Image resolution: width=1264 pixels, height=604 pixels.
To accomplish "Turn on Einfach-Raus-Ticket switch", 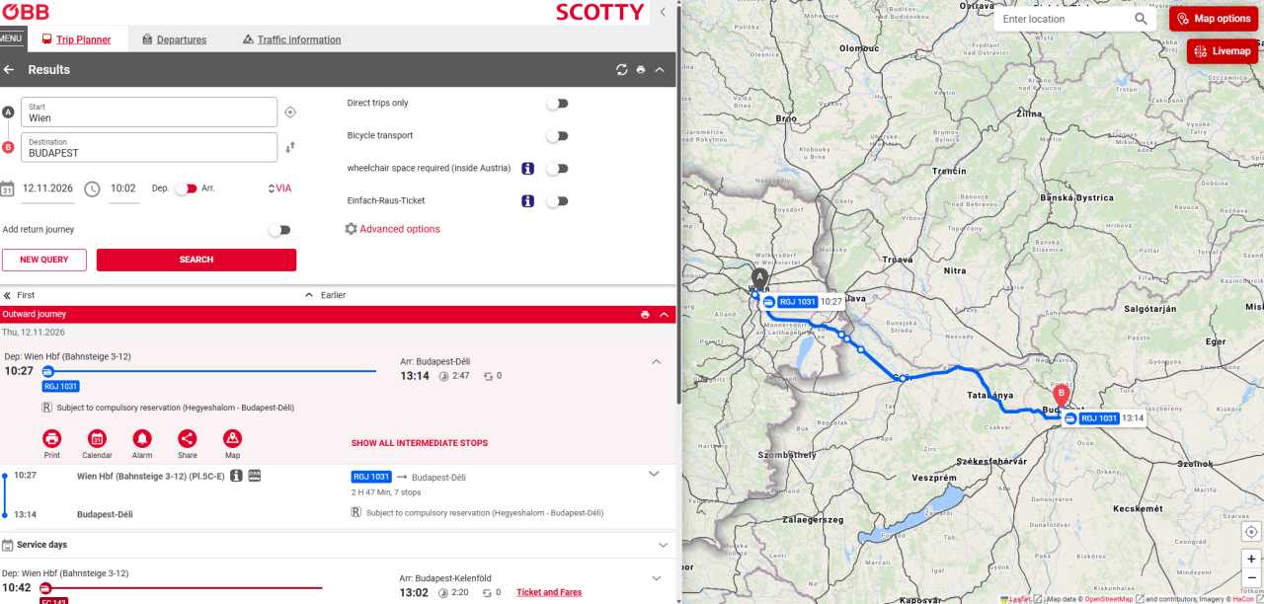I will [x=558, y=201].
